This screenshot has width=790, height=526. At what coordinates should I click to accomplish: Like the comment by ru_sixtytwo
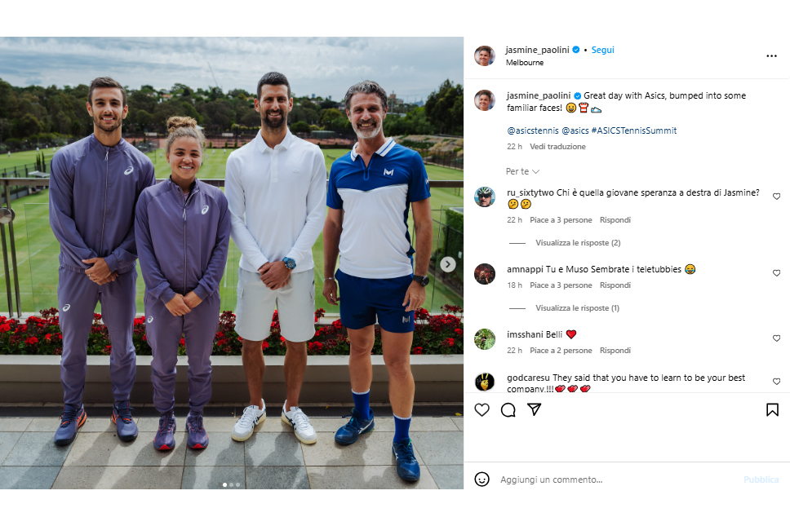(776, 197)
